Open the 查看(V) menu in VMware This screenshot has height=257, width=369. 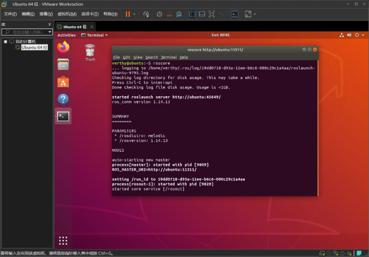tap(46, 14)
